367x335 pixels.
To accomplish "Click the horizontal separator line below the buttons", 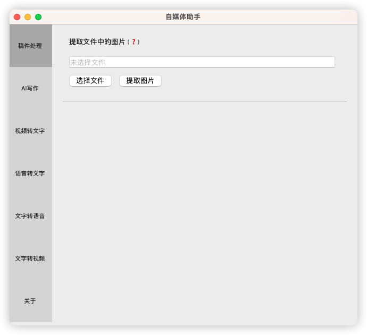I will tap(204, 102).
